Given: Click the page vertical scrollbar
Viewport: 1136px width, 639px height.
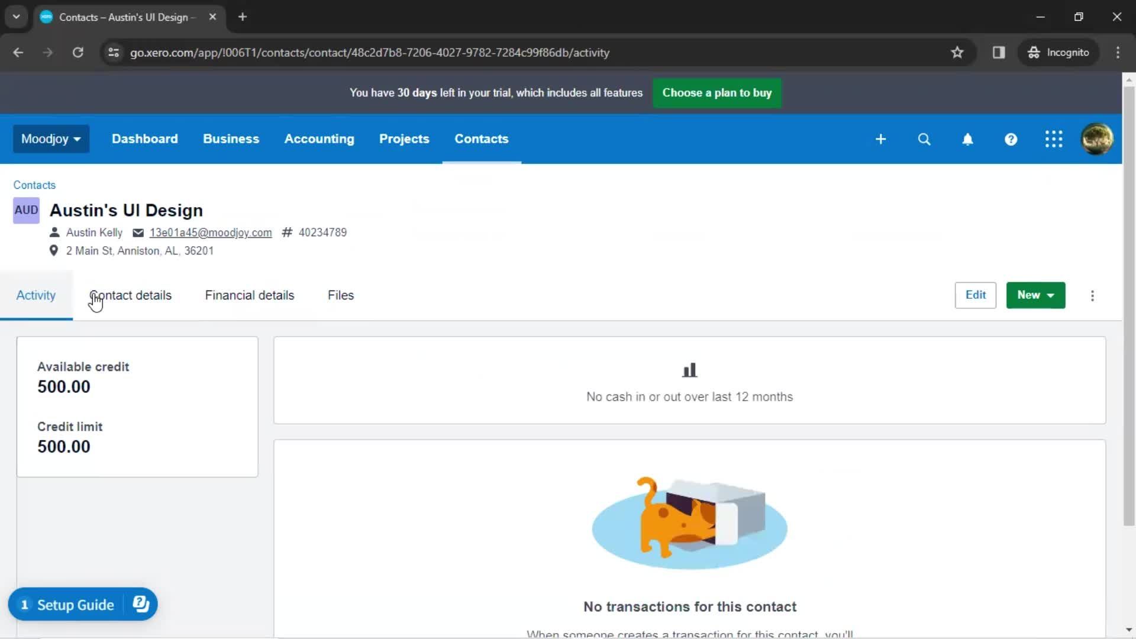Looking at the screenshot, I should tap(1129, 308).
